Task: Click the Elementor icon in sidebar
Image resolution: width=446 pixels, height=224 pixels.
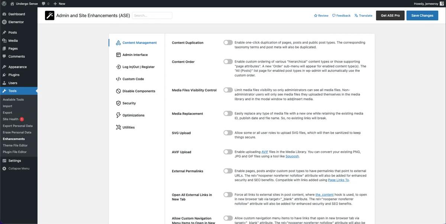Action: pos(4,22)
